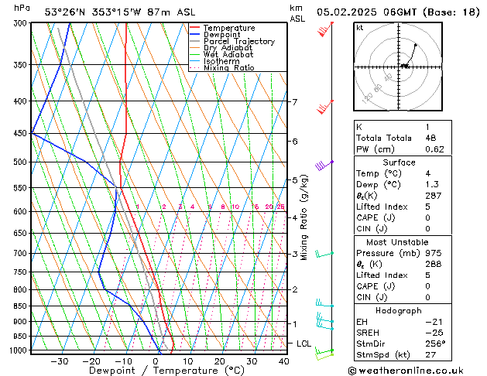Click the red wind barb at 400 hPa

[x=325, y=106]
